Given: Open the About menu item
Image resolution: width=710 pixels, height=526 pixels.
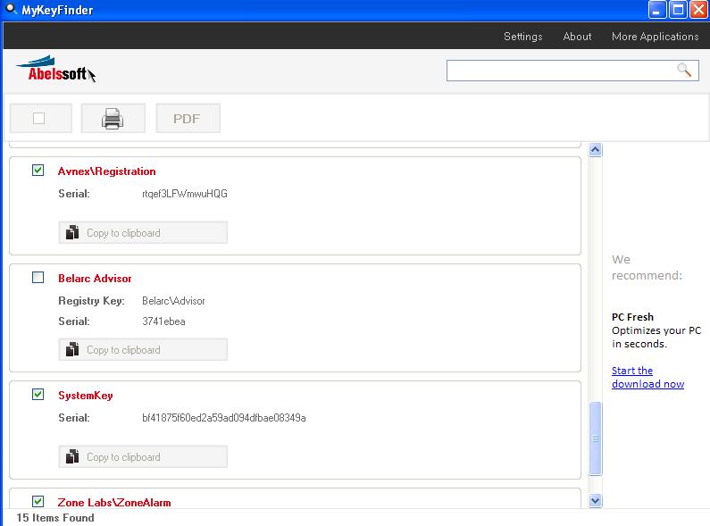Looking at the screenshot, I should click(577, 37).
